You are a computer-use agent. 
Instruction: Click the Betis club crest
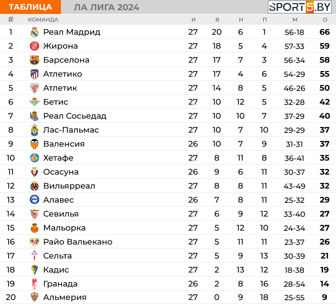[35, 102]
